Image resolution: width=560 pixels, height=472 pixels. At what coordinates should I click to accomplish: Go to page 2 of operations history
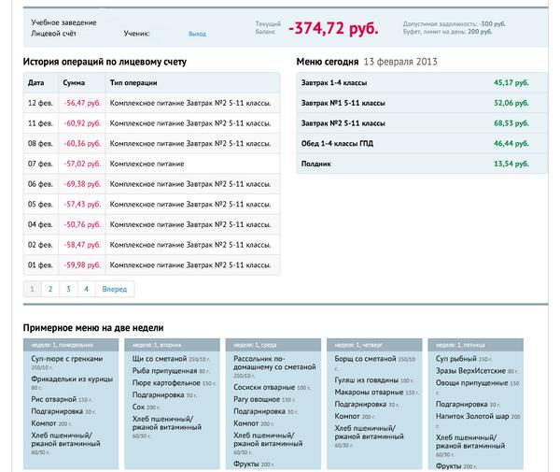pos(49,290)
